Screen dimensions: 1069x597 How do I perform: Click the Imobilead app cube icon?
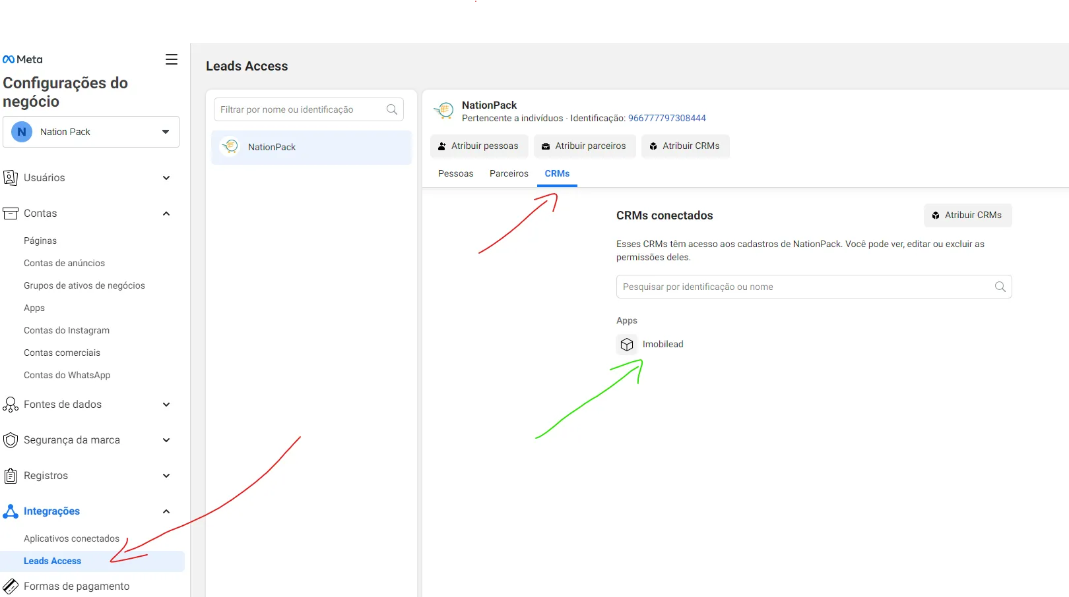click(x=627, y=345)
